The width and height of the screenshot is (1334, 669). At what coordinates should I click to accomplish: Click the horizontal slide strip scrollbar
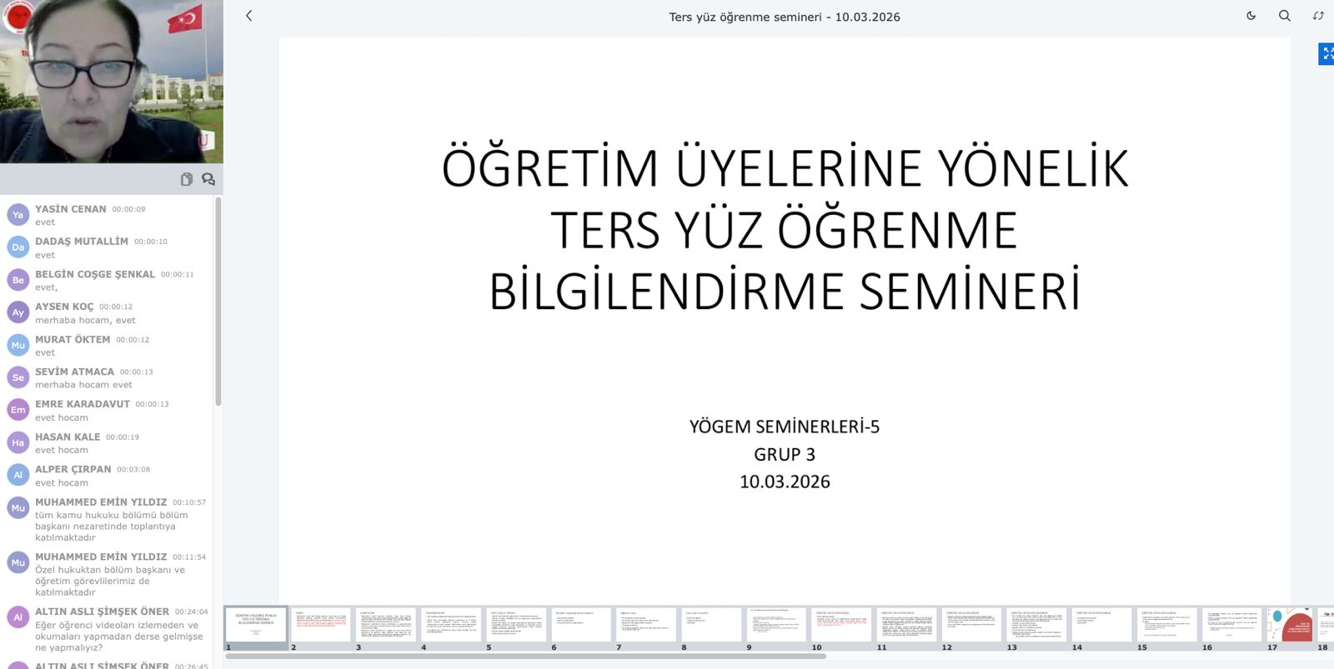[x=525, y=657]
